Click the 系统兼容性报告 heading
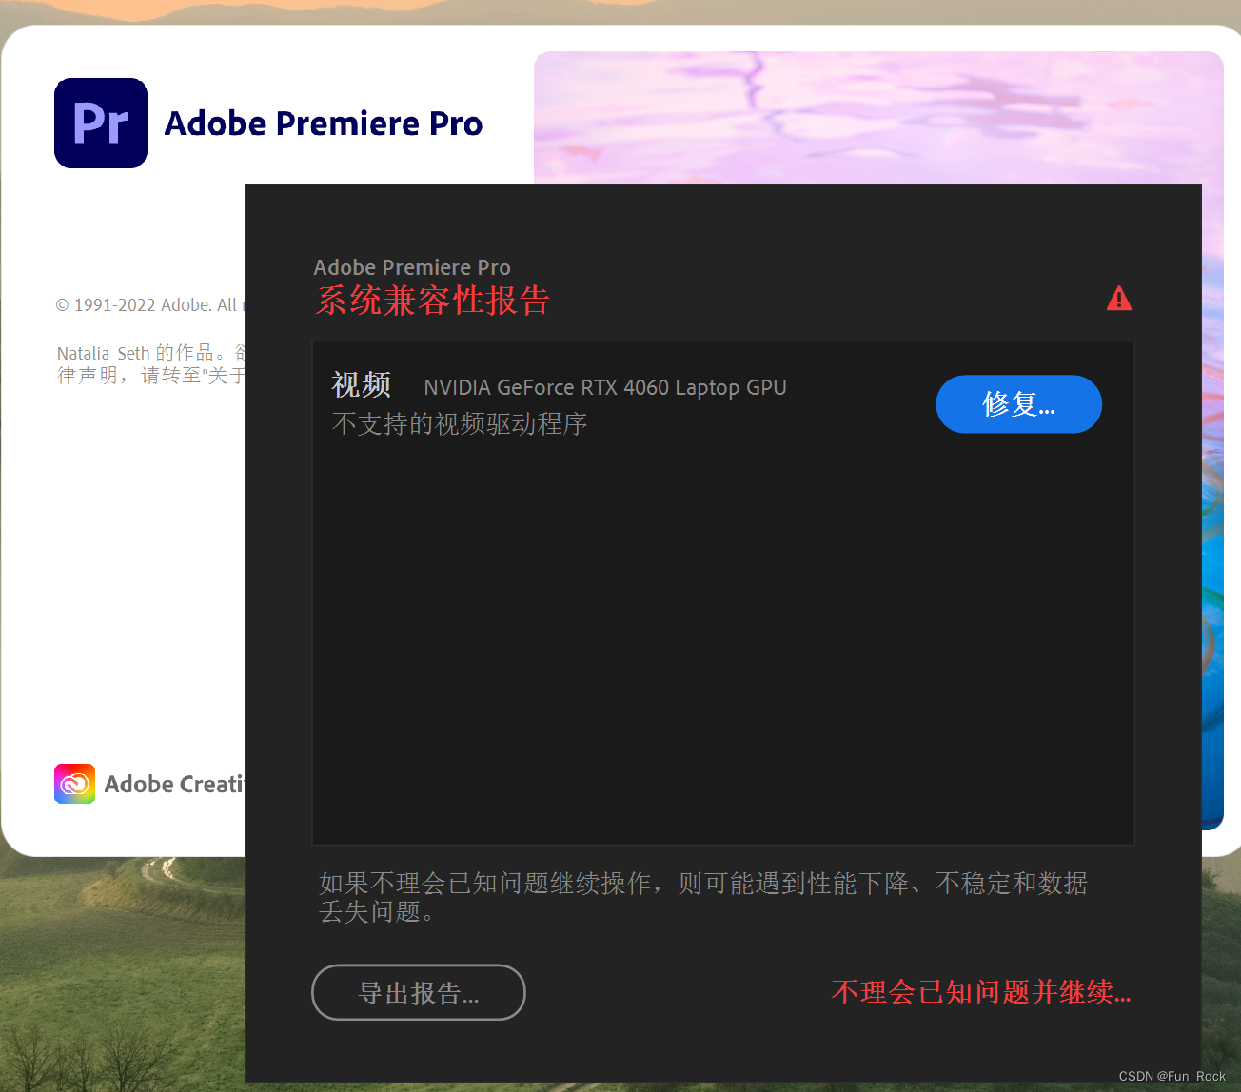 point(433,301)
